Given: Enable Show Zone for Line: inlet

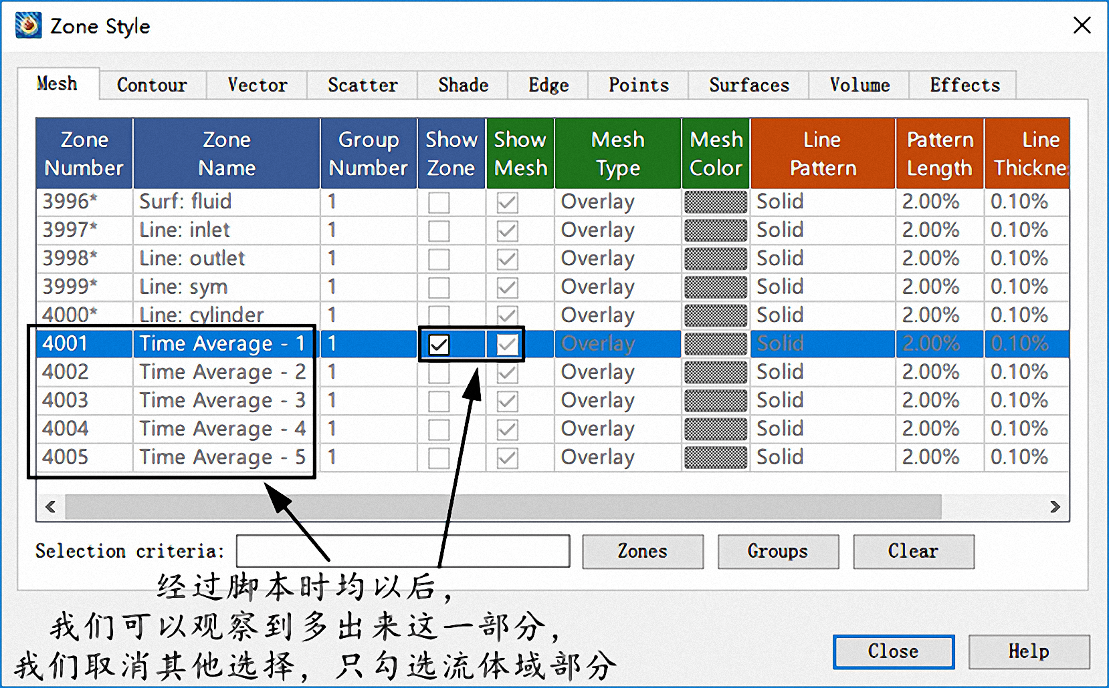Looking at the screenshot, I should (439, 230).
